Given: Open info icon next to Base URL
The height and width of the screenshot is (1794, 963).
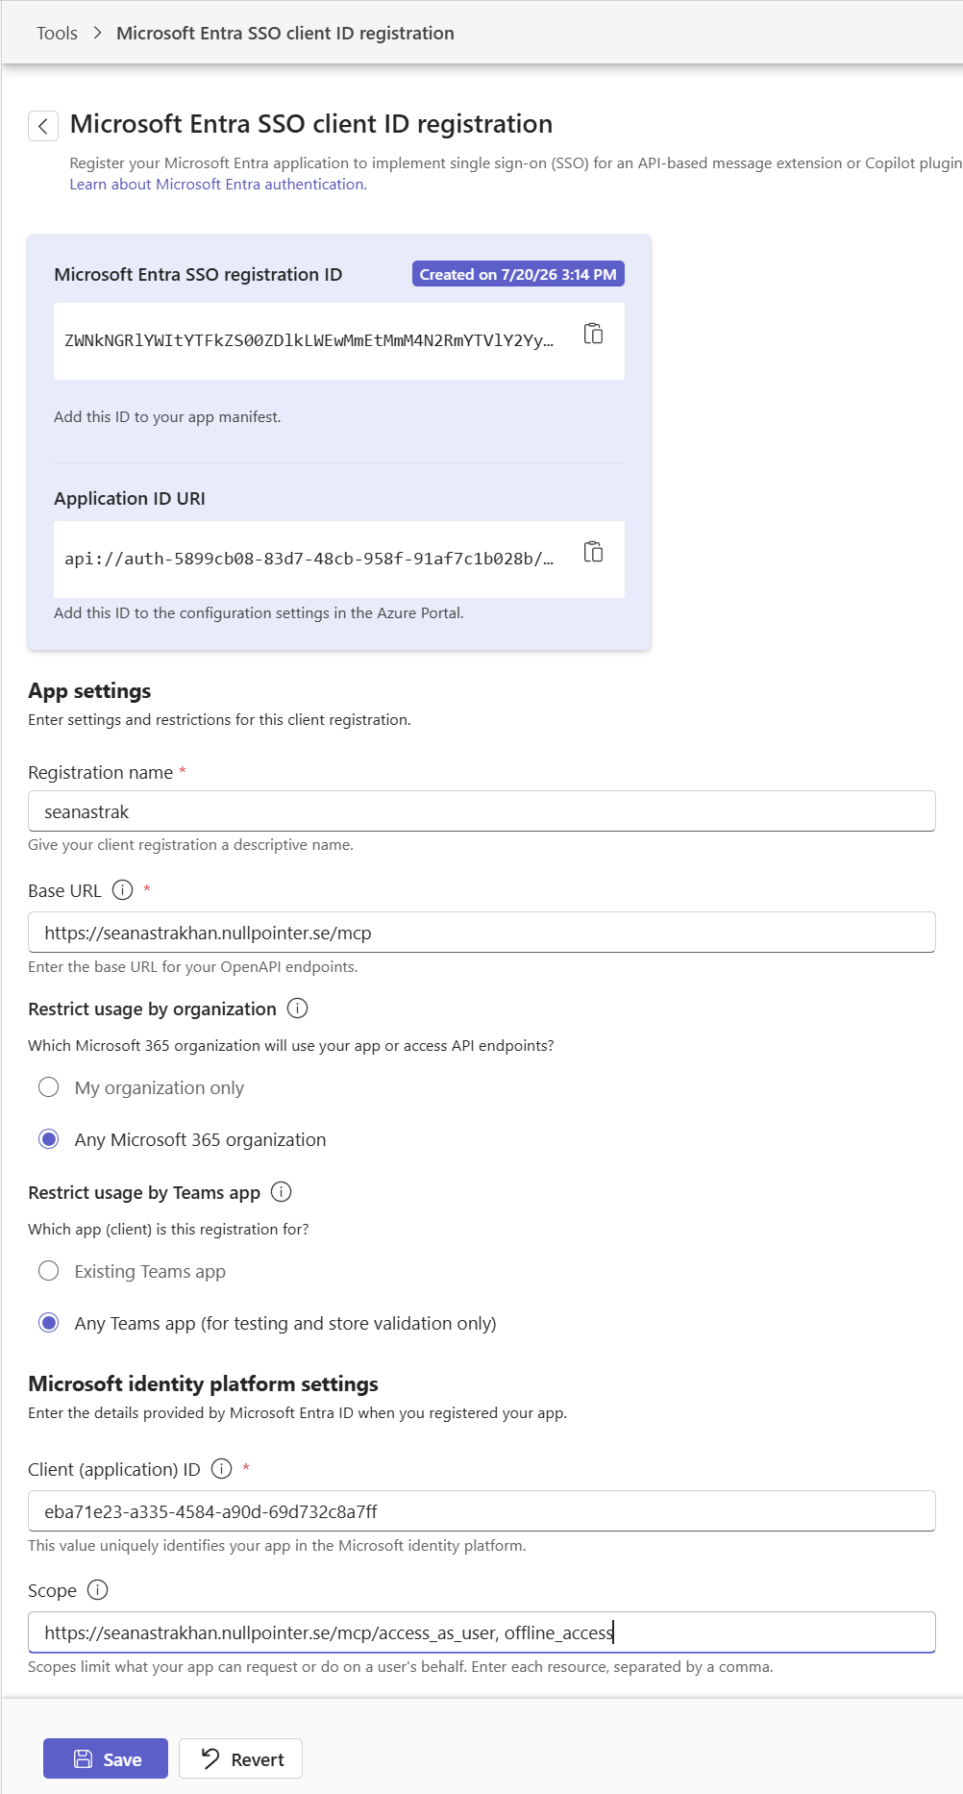Looking at the screenshot, I should (x=122, y=890).
